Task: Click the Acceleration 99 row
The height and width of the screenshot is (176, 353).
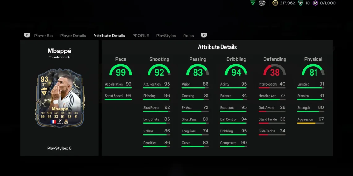Action: (x=118, y=85)
